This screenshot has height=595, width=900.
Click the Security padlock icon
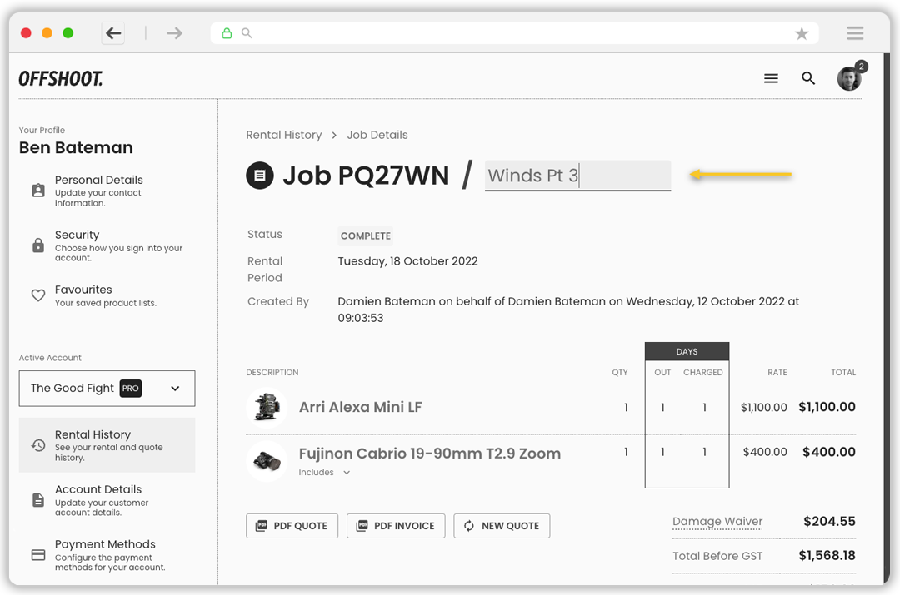click(38, 245)
